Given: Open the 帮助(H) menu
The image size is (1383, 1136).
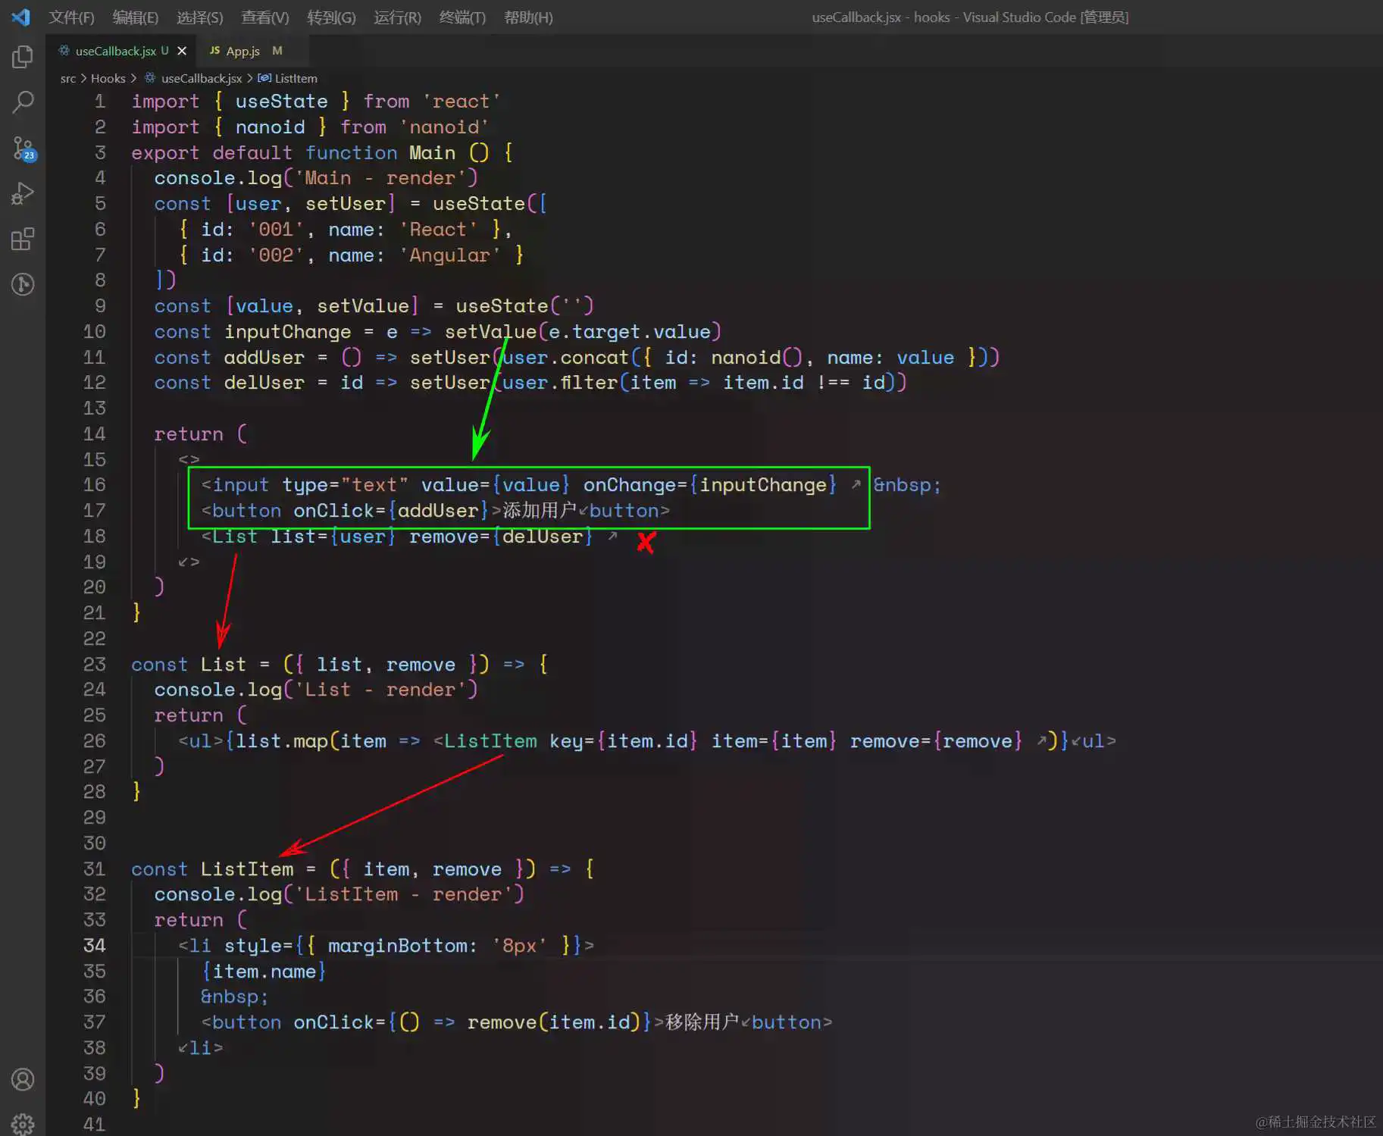Looking at the screenshot, I should pos(528,17).
